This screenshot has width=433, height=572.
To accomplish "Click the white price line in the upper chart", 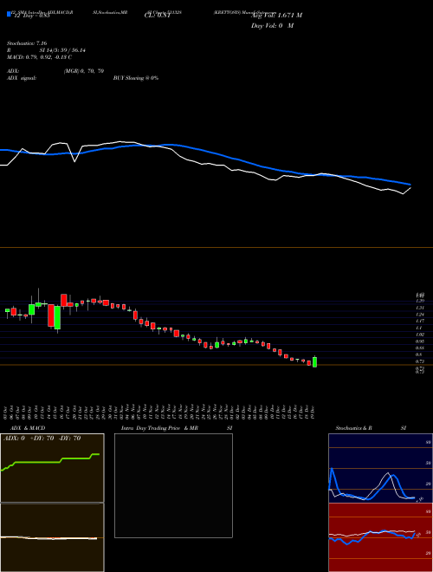I will pyautogui.click(x=204, y=164).
